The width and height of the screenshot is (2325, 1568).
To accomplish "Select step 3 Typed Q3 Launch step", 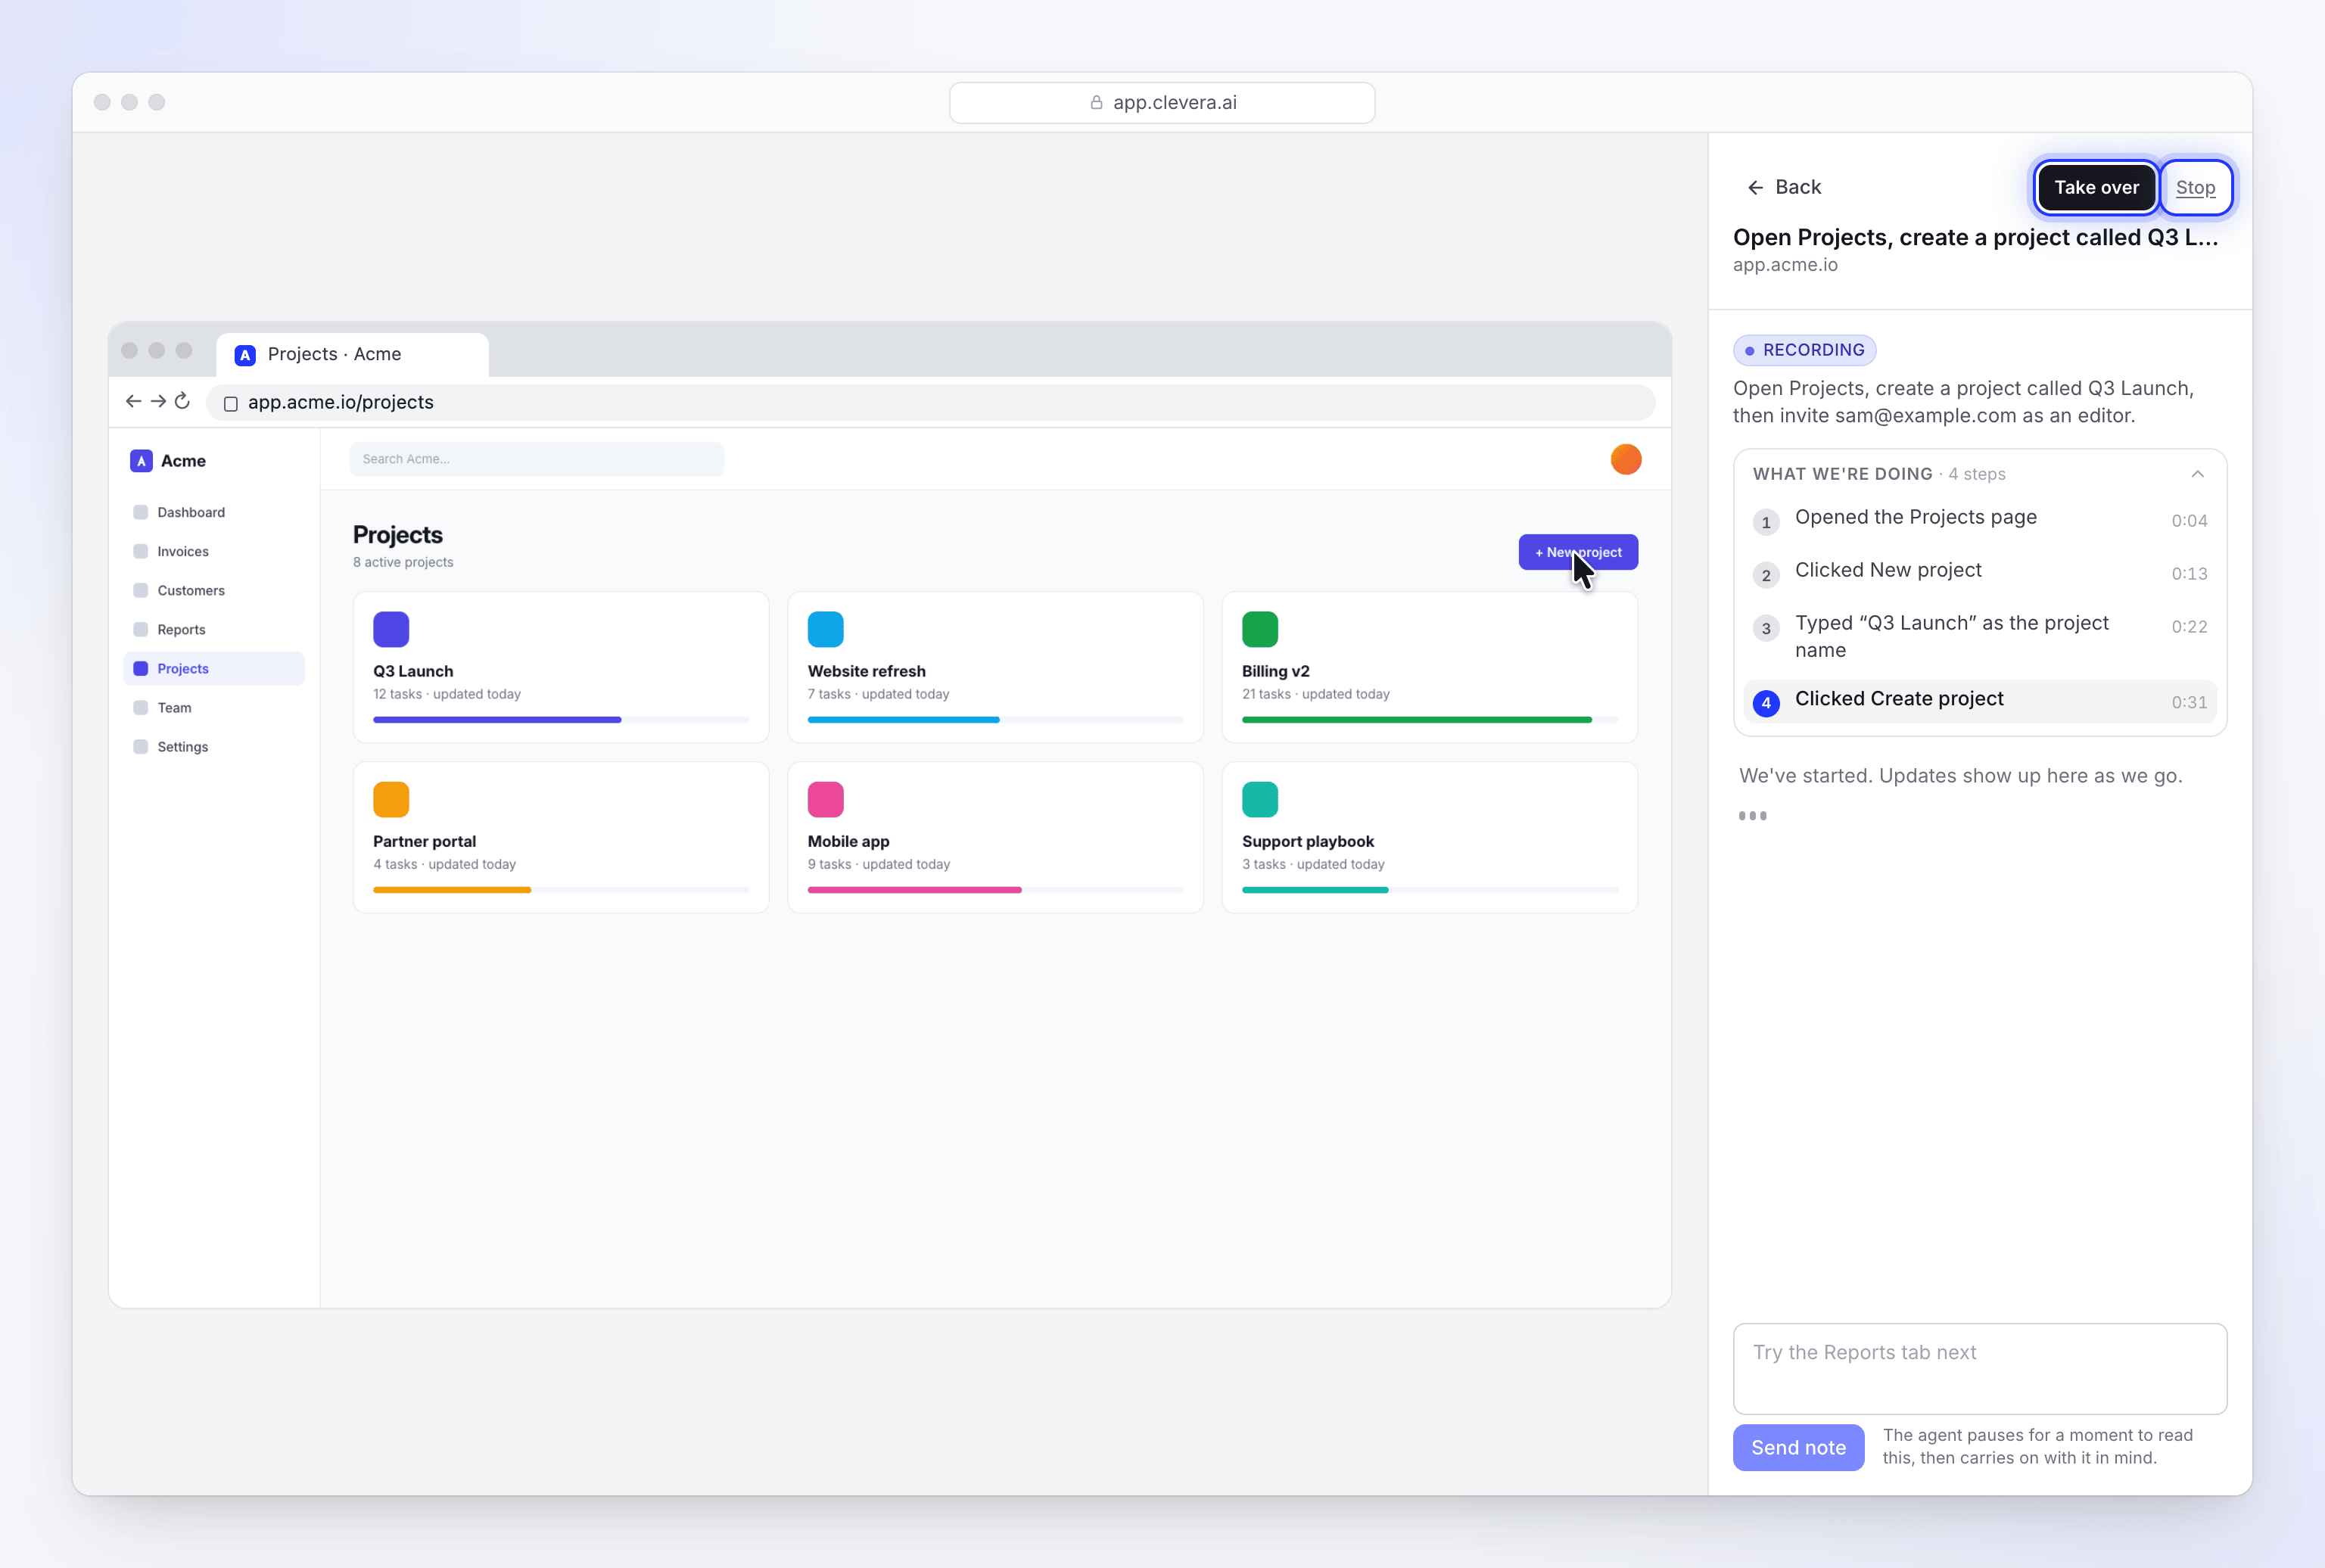I will tap(1979, 636).
